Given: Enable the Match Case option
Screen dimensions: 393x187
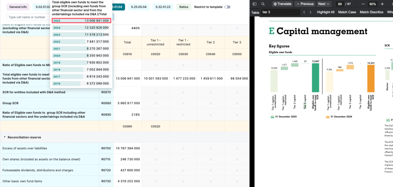Looking at the screenshot, I should coord(347,12).
